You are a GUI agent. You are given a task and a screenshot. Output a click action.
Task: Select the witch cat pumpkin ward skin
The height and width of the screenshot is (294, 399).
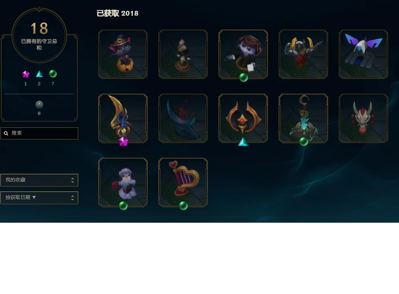(123, 54)
